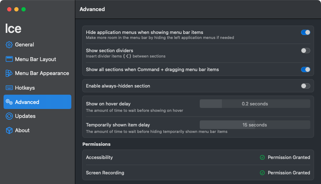Open the Menu Bar Layout tab
321x184 pixels.
tap(37, 59)
